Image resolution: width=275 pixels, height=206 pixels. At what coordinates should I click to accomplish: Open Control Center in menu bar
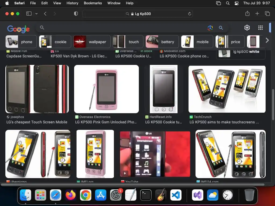coord(236,3)
